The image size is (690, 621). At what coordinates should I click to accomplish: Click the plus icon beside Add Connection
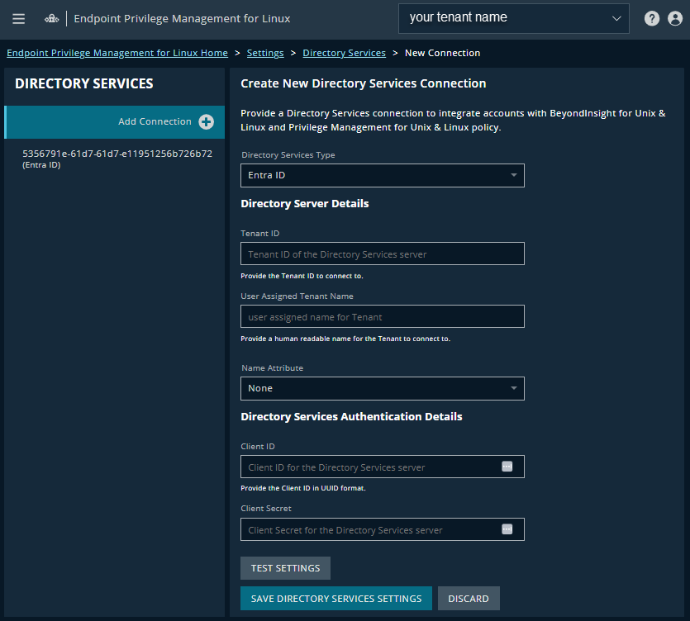(206, 122)
